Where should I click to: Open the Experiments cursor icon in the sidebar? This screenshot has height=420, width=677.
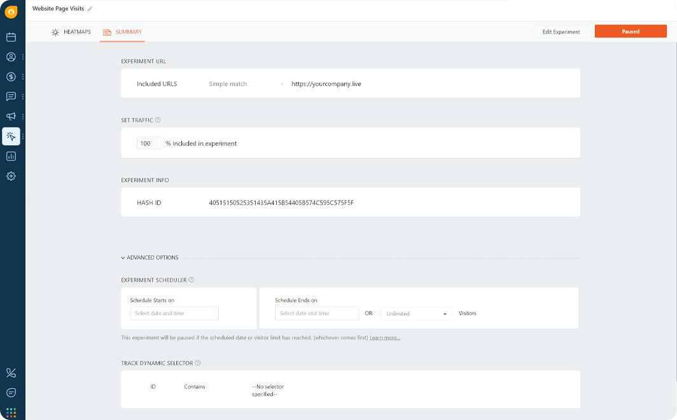[x=10, y=136]
